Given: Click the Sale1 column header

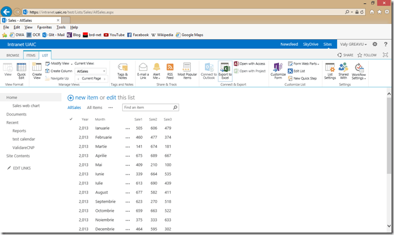Looking at the screenshot, I should [x=138, y=119].
